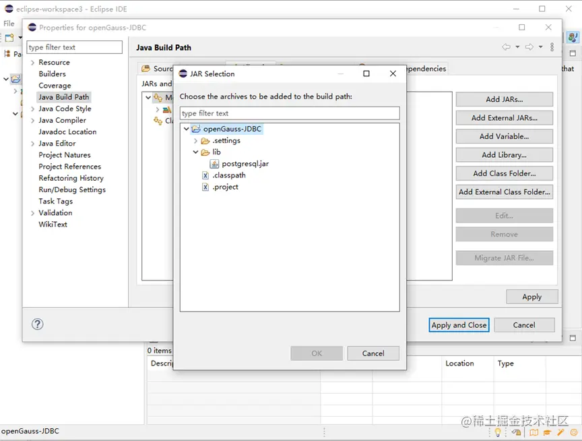Viewport: 582px width, 441px height.
Task: Click the .settings folder icon
Action: (x=205, y=141)
